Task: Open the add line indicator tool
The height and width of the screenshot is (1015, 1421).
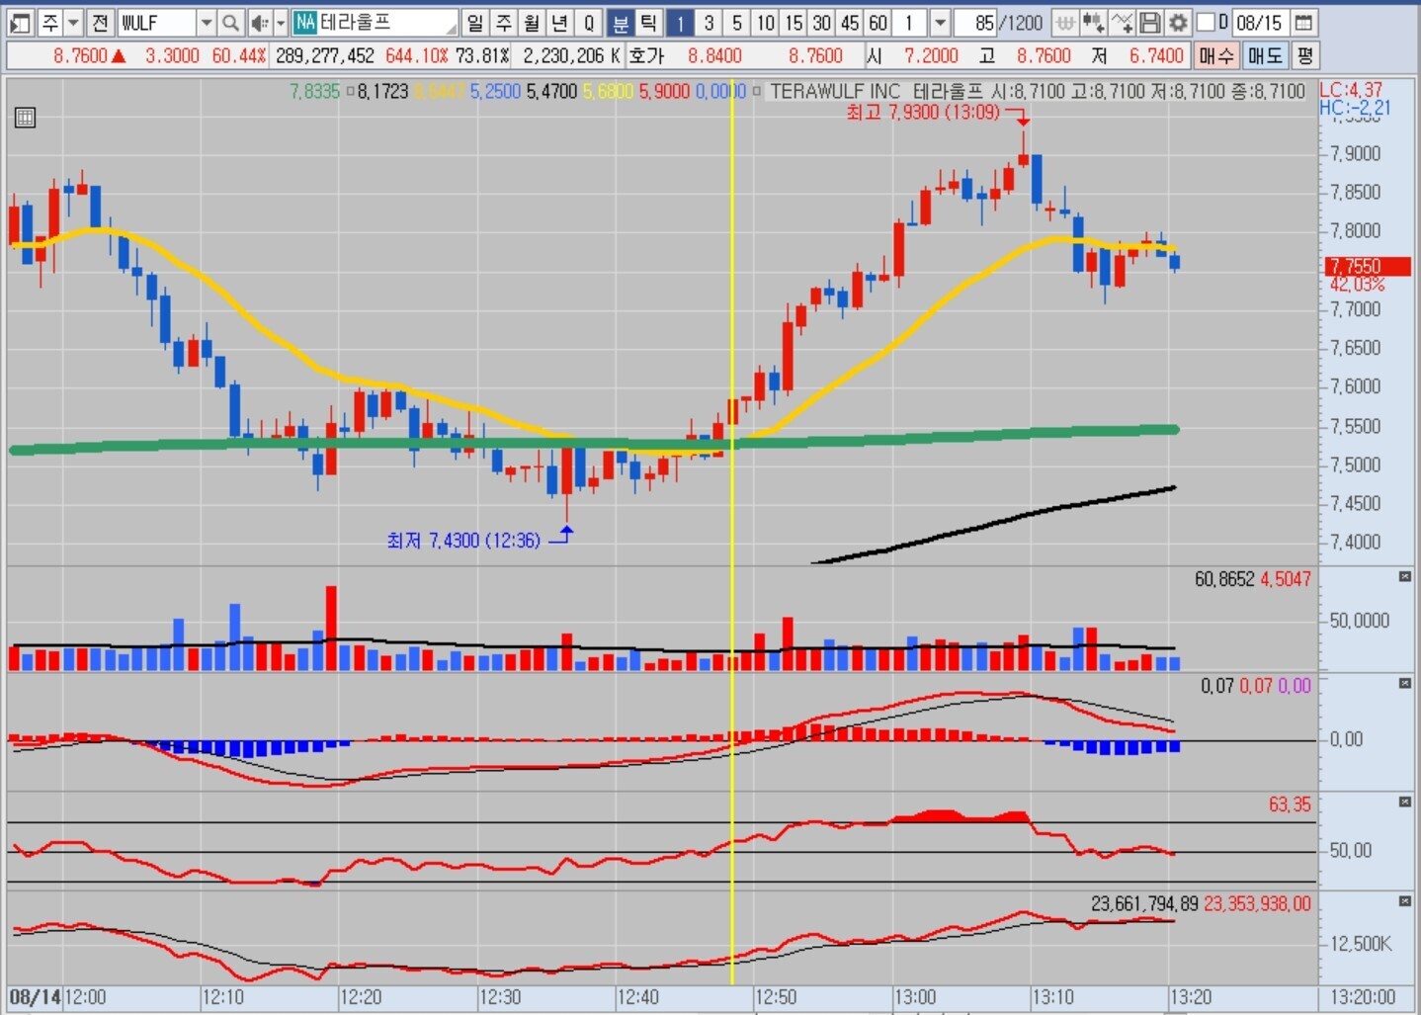Action: (1122, 22)
